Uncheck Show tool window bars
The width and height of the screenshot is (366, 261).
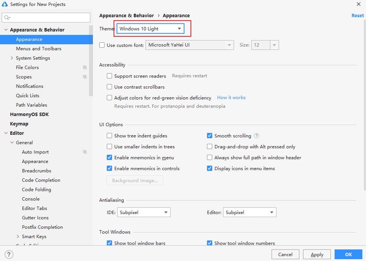coord(109,243)
